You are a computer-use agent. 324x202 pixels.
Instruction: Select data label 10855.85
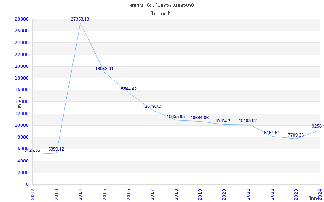pos(176,116)
